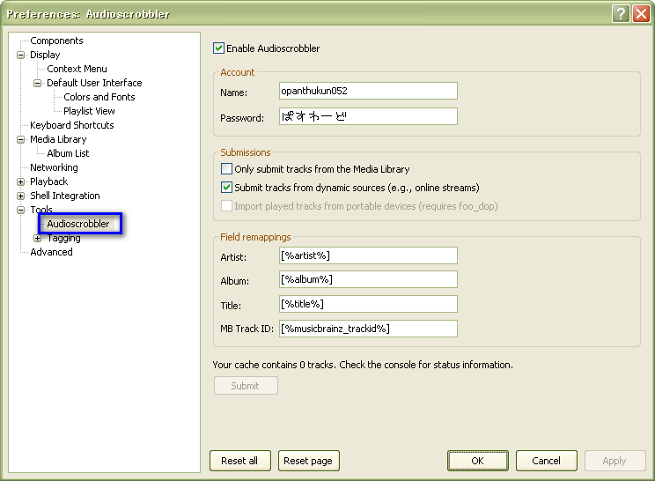Viewport: 655px width, 481px height.
Task: Select Media Library tree item
Action: pos(58,139)
